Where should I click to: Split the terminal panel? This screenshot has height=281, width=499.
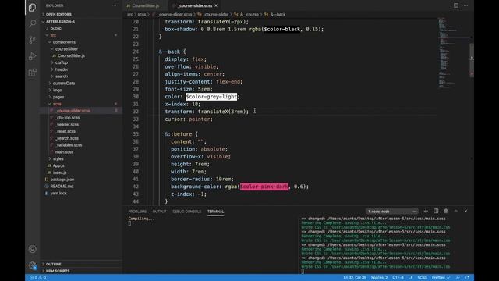(436, 211)
